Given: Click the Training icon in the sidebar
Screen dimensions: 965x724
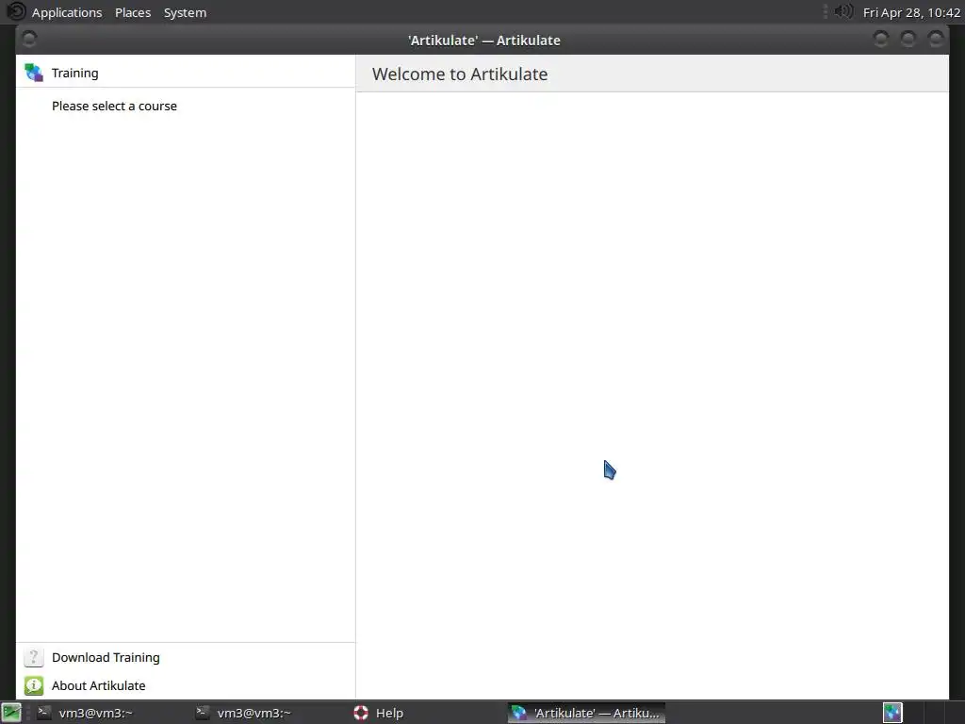Looking at the screenshot, I should (x=34, y=73).
